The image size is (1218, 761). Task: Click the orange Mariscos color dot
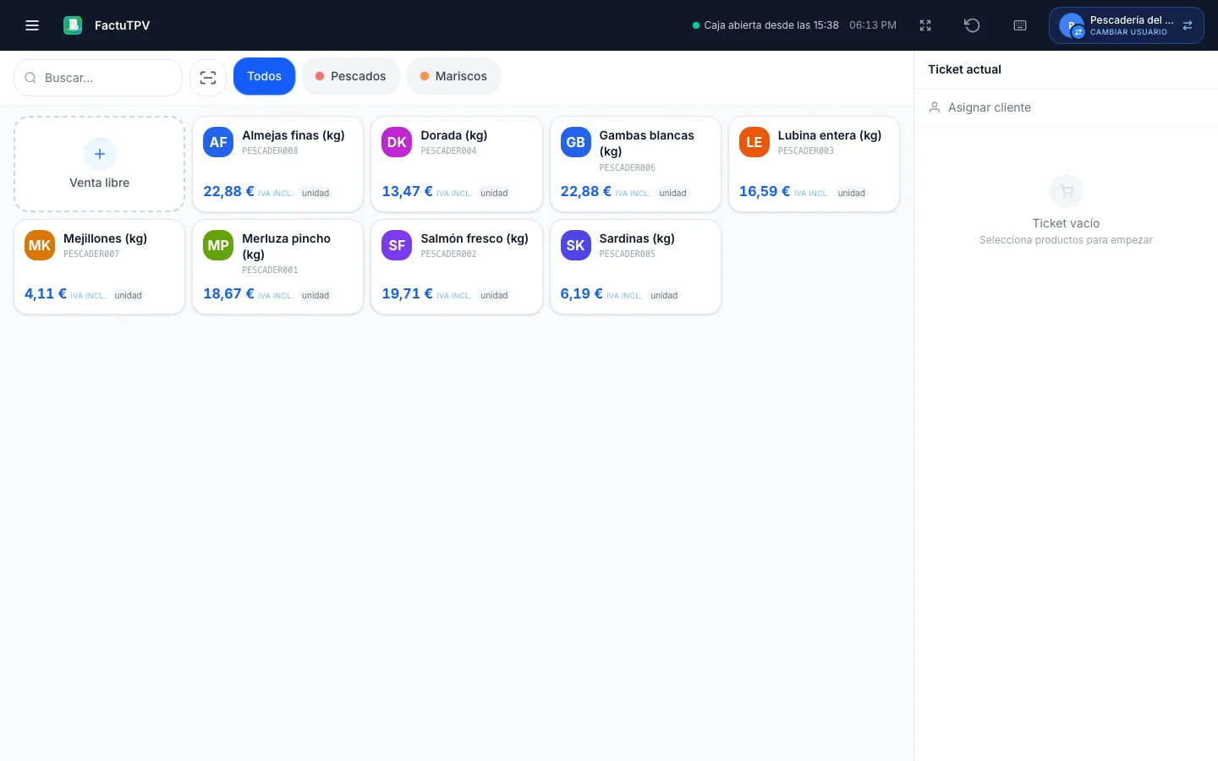click(x=425, y=76)
